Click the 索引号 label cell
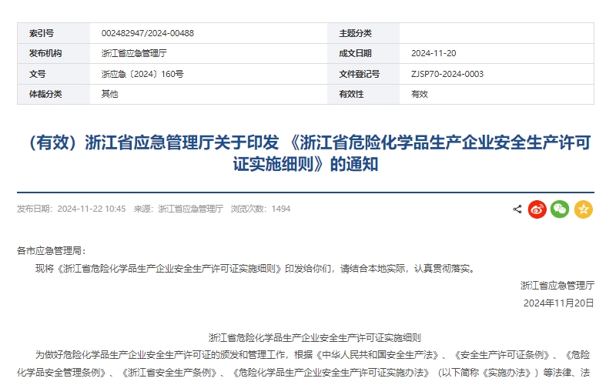Image resolution: width=616 pixels, height=385 pixels. pos(42,33)
